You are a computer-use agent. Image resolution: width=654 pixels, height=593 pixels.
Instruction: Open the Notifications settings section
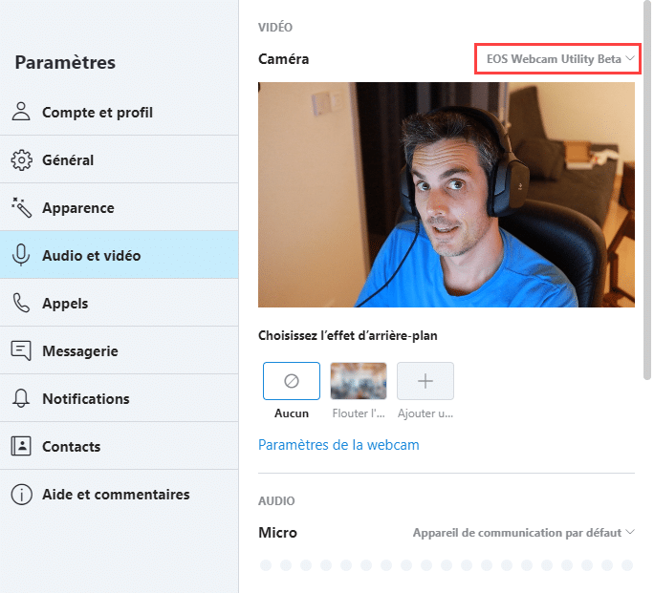coord(119,398)
